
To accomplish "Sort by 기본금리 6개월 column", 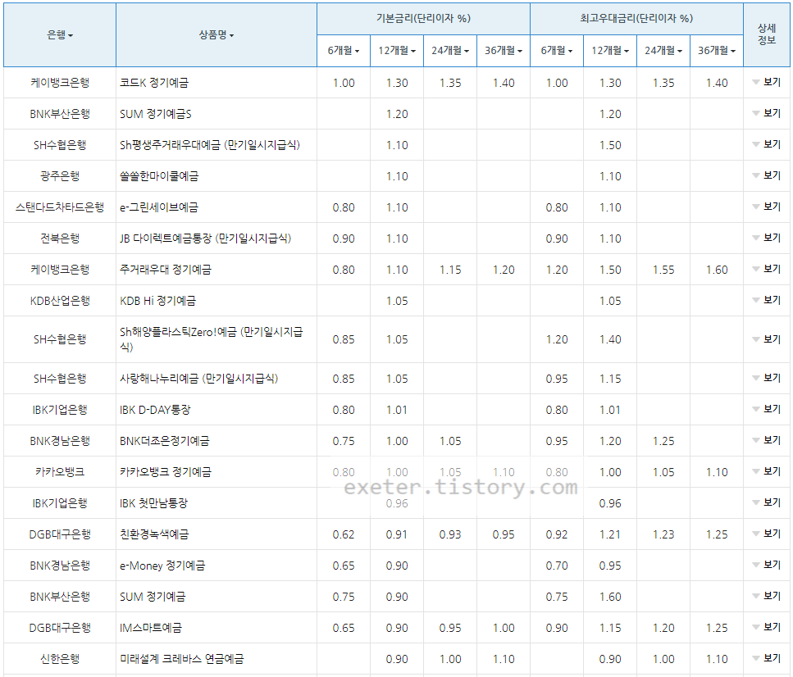I will 344,51.
